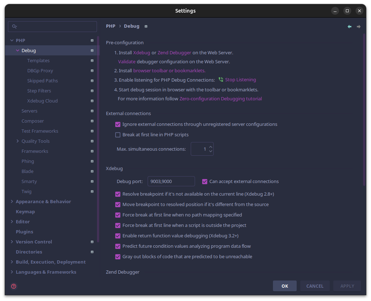Click the Xdebug install link
Screen dimensions: 371x301
[x=142, y=53]
